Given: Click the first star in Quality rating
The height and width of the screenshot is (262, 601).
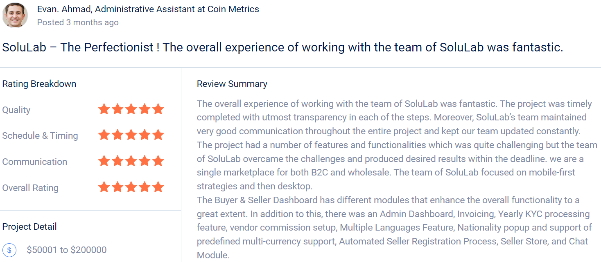Looking at the screenshot, I should (x=104, y=109).
